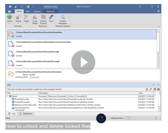Image resolution: width=168 pixels, height=133 pixels.
Task: Click the unlock icon in quick access toolbar
Action: coord(16,7)
